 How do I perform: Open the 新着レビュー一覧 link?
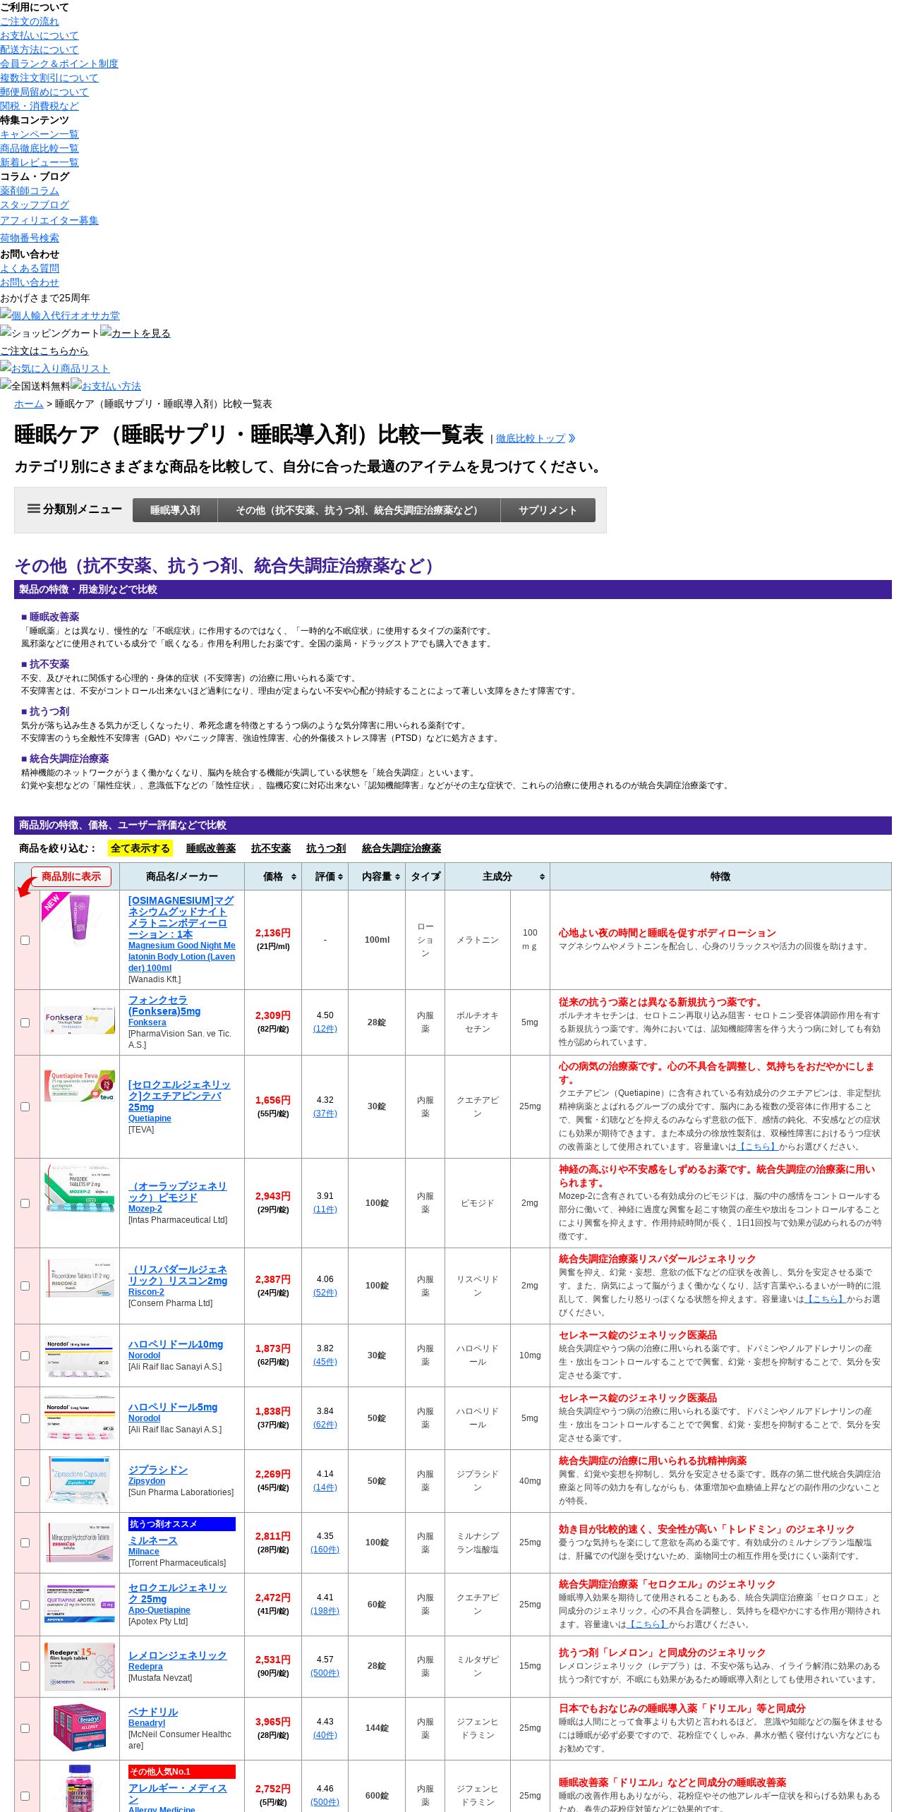click(40, 162)
